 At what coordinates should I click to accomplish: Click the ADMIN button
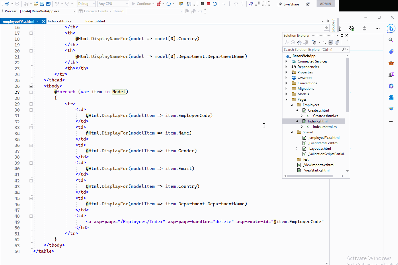325,4
